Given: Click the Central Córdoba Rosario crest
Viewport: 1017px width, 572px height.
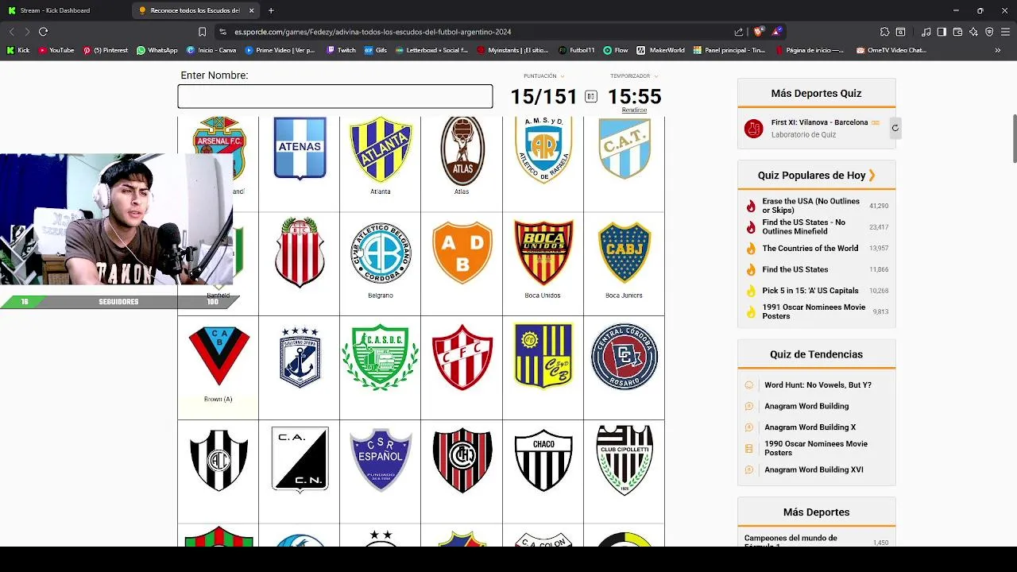Looking at the screenshot, I should pyautogui.click(x=625, y=357).
